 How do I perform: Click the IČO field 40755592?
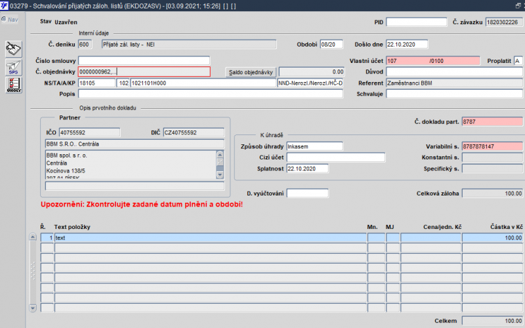(x=89, y=133)
